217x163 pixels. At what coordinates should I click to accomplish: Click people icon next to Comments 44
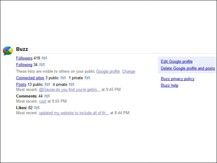(47, 96)
